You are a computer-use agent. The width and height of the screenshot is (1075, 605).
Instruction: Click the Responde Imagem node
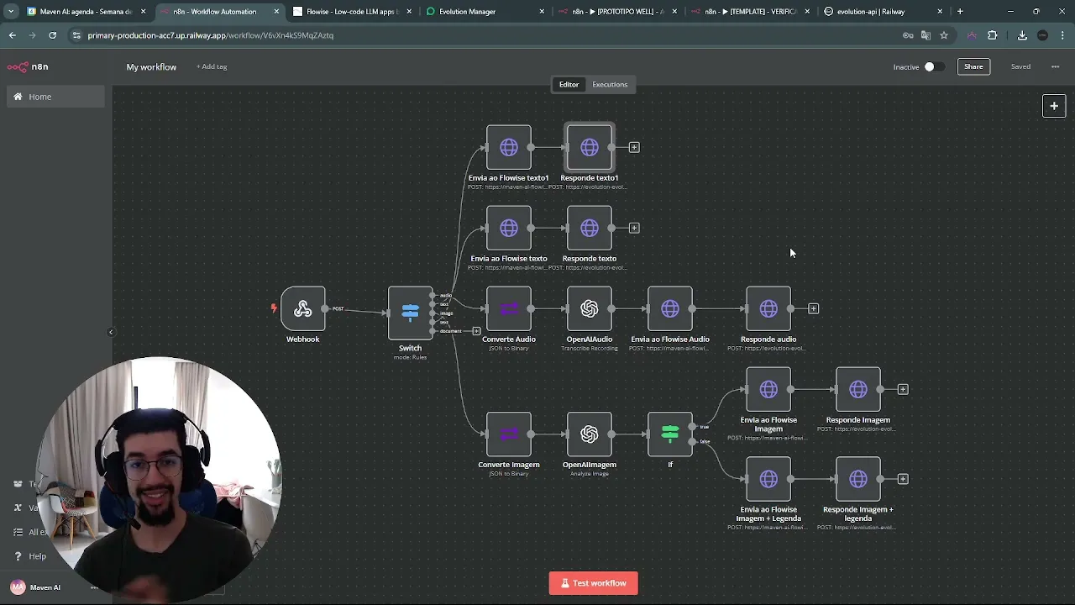point(858,389)
